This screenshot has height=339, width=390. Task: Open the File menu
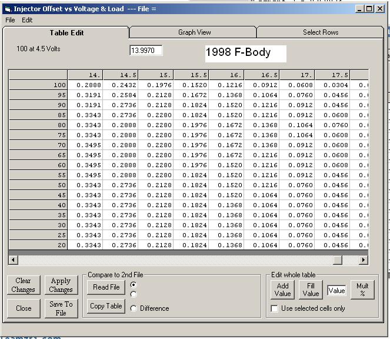[10, 20]
